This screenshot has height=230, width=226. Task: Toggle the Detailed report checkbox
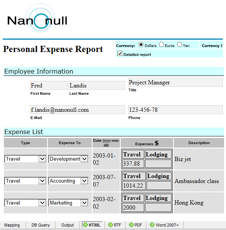tap(120, 54)
